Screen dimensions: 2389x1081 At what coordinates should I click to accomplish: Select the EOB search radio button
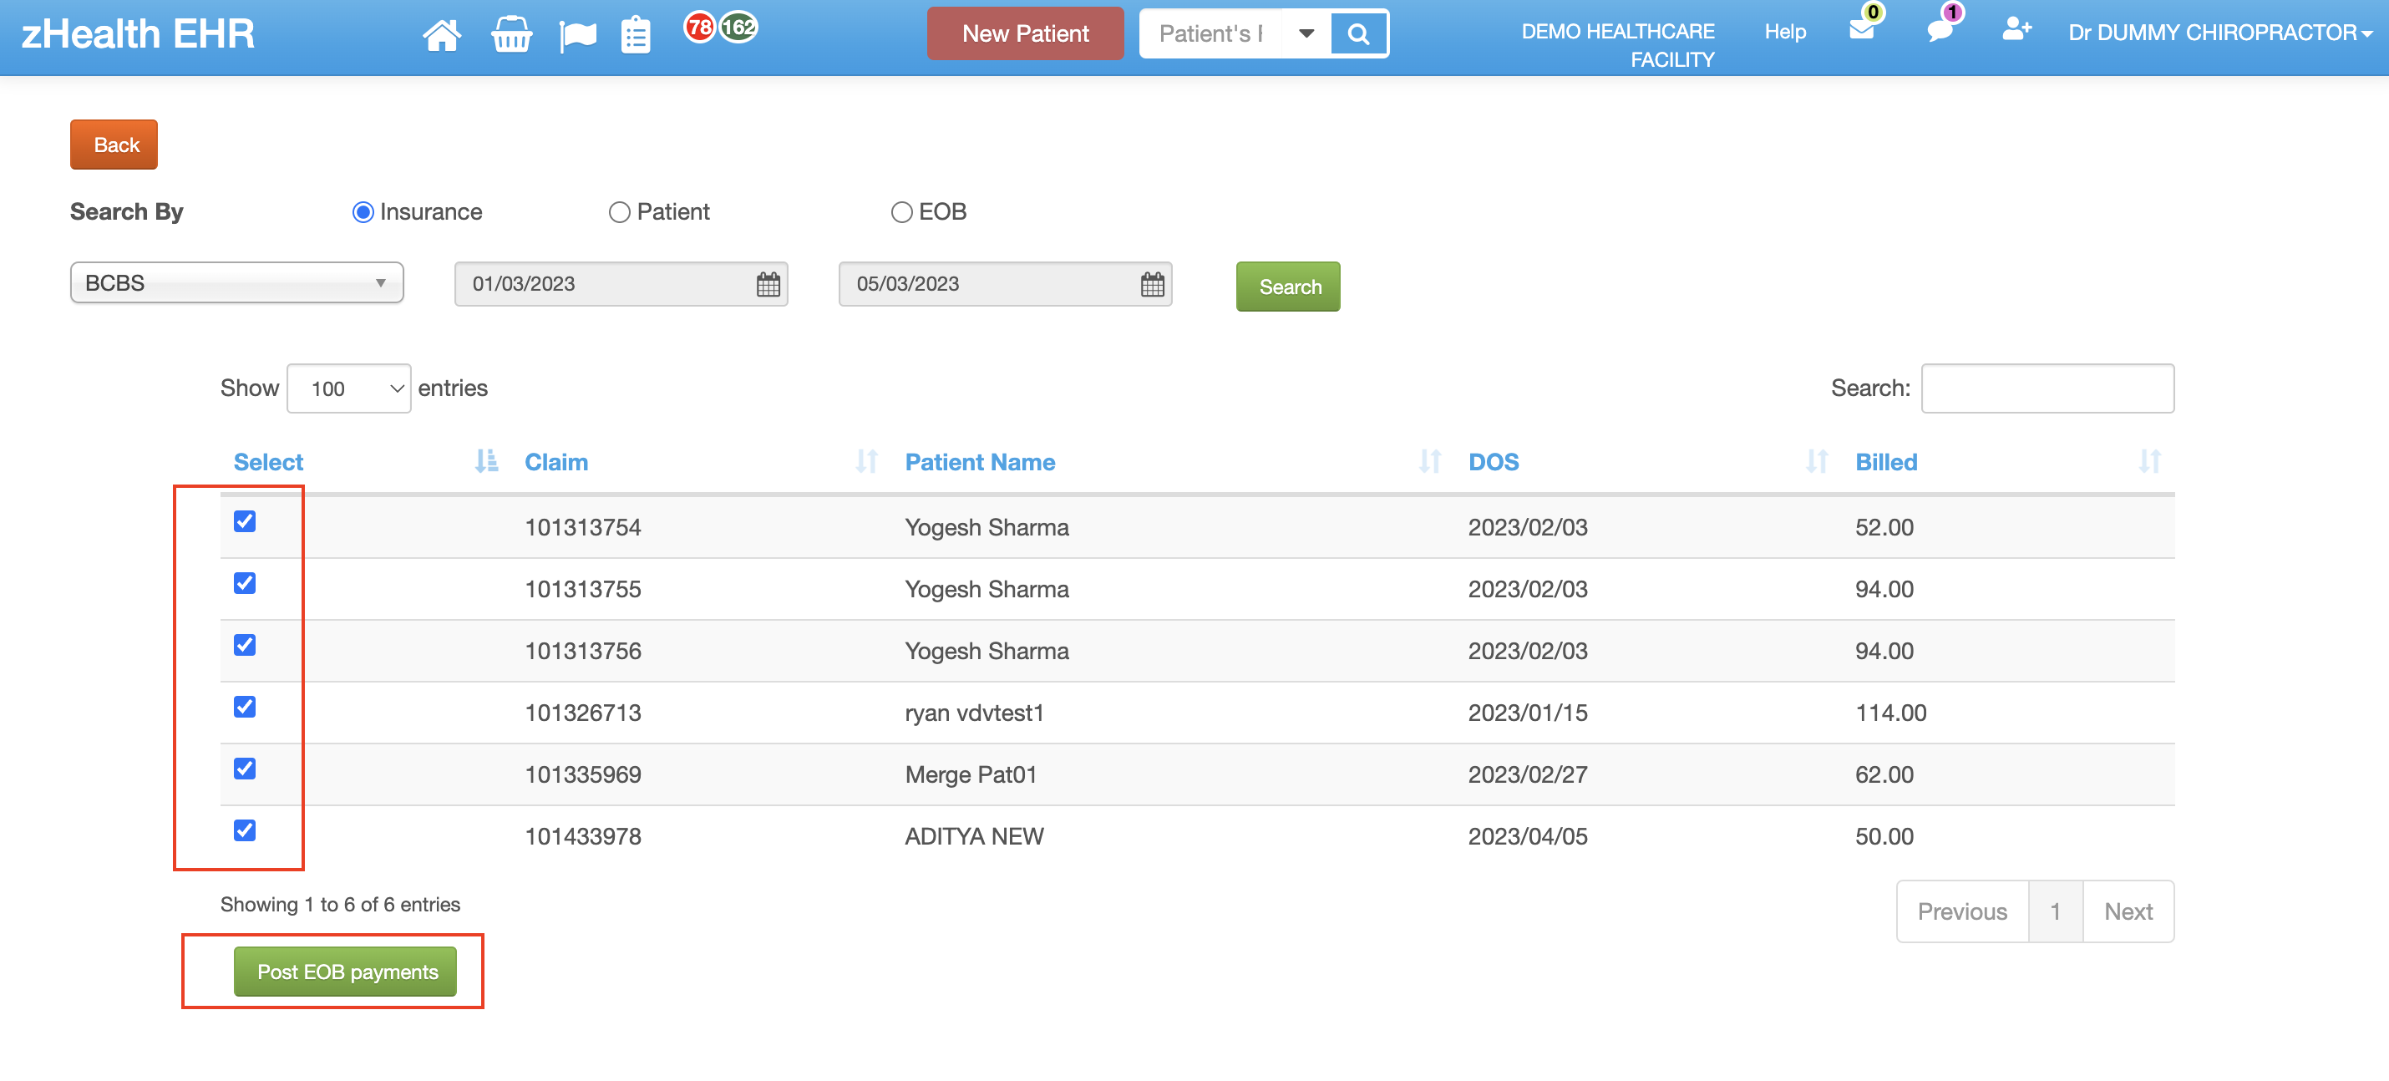click(901, 212)
